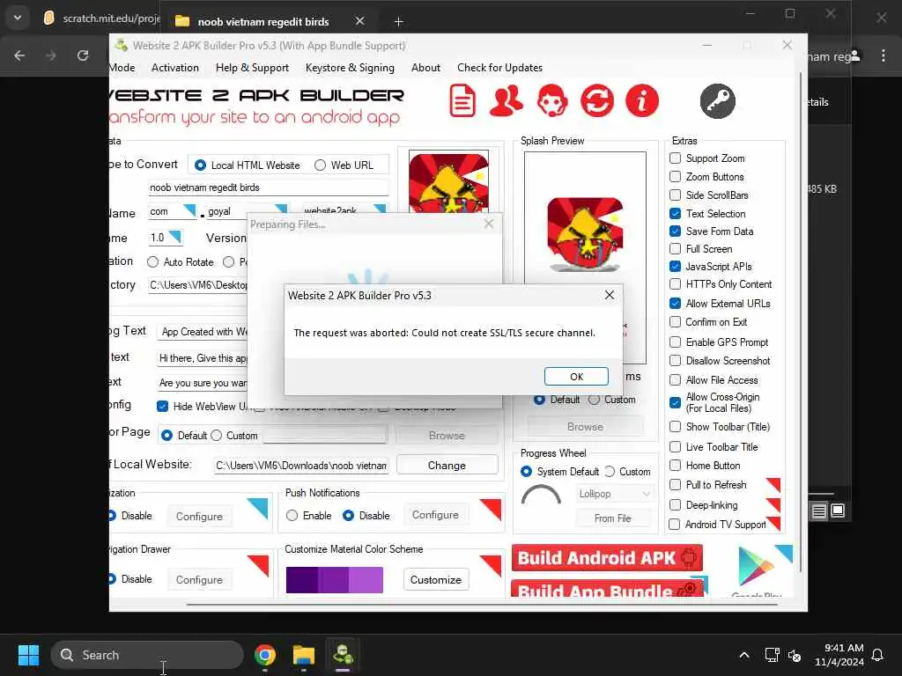
Task: Open the Mode menu
Action: 122,67
